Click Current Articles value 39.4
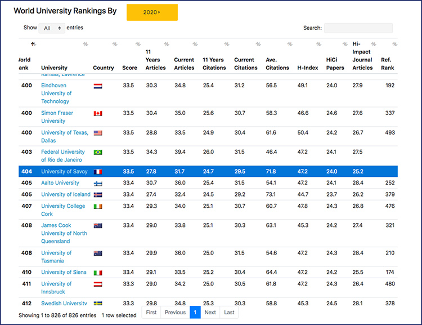422x325 pixels. 180,152
